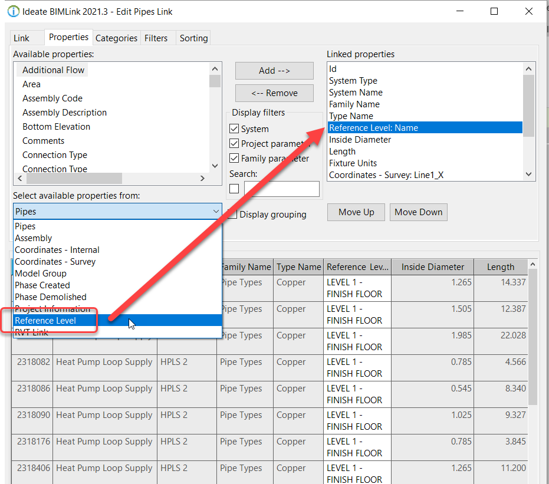The image size is (549, 484).
Task: Click the down arrow of the available properties scrollbar
Action: (x=215, y=166)
